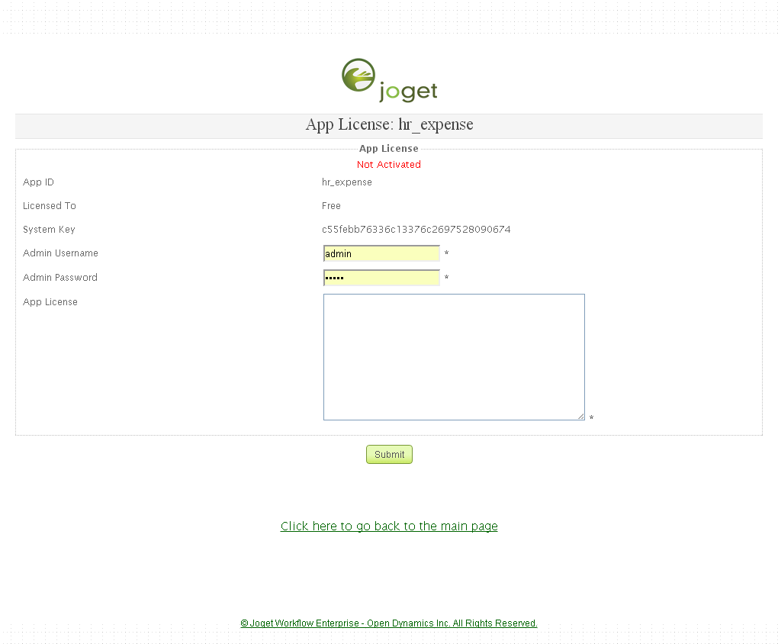Click the System Key label
778x644 pixels.
point(49,230)
